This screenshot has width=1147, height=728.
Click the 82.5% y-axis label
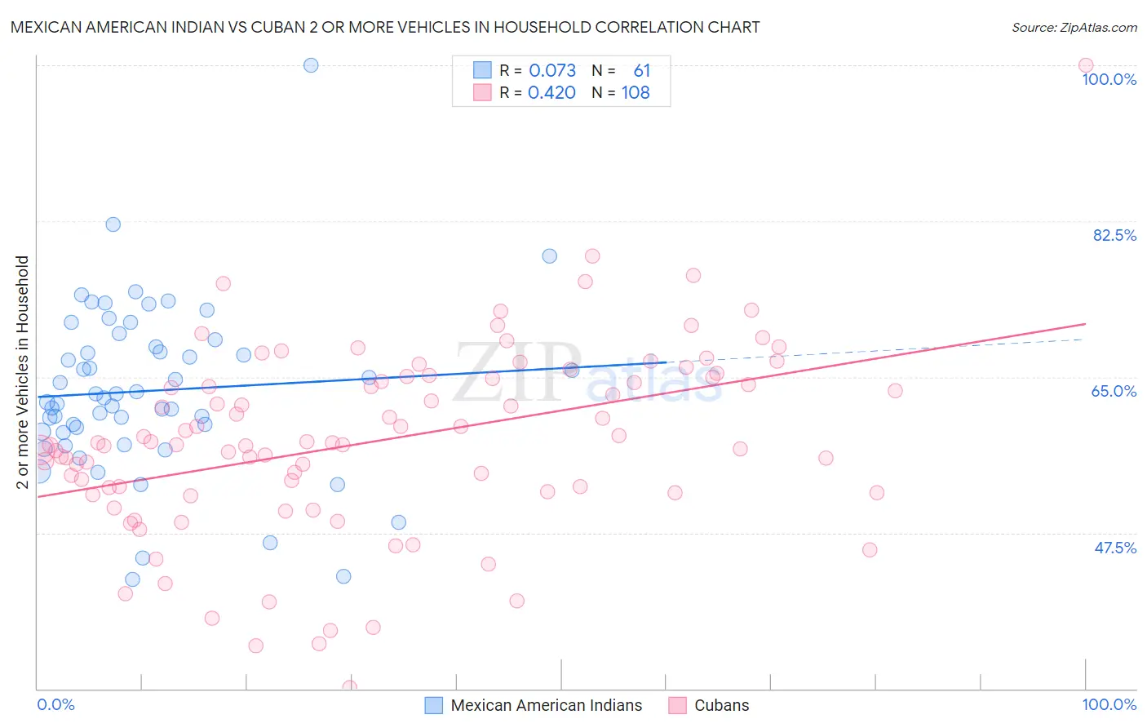(x=1114, y=235)
